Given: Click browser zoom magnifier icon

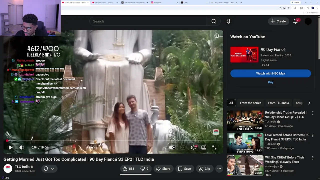Looking at the screenshot, I should coord(280,8).
